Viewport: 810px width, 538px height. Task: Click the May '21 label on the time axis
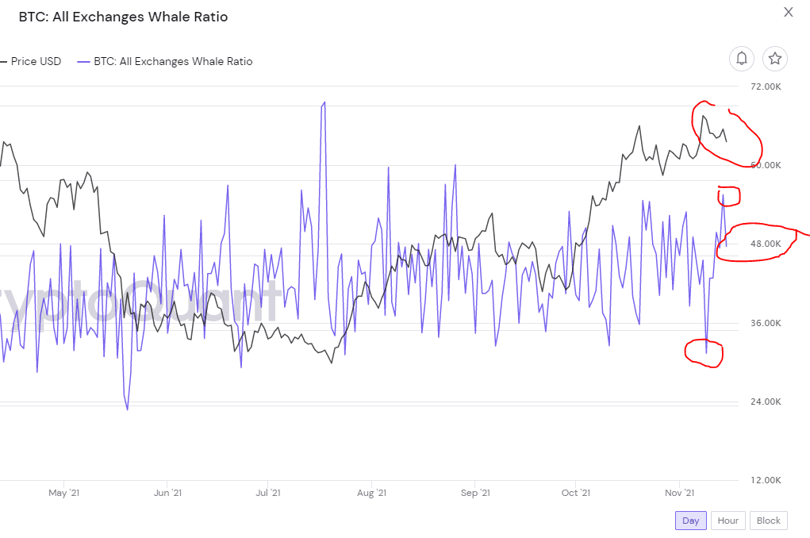coord(64,493)
